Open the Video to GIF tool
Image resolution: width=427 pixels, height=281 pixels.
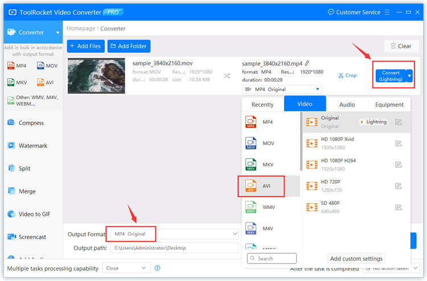pos(29,214)
